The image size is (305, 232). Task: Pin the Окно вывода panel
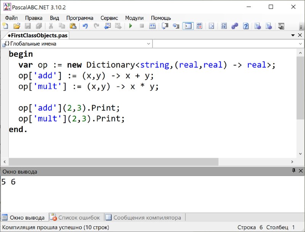pos(294,171)
